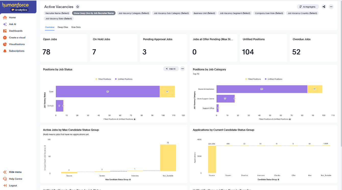This screenshot has height=190, width=342.
Task: Open the Business Unit (Select) filter
Action: tap(204, 13)
